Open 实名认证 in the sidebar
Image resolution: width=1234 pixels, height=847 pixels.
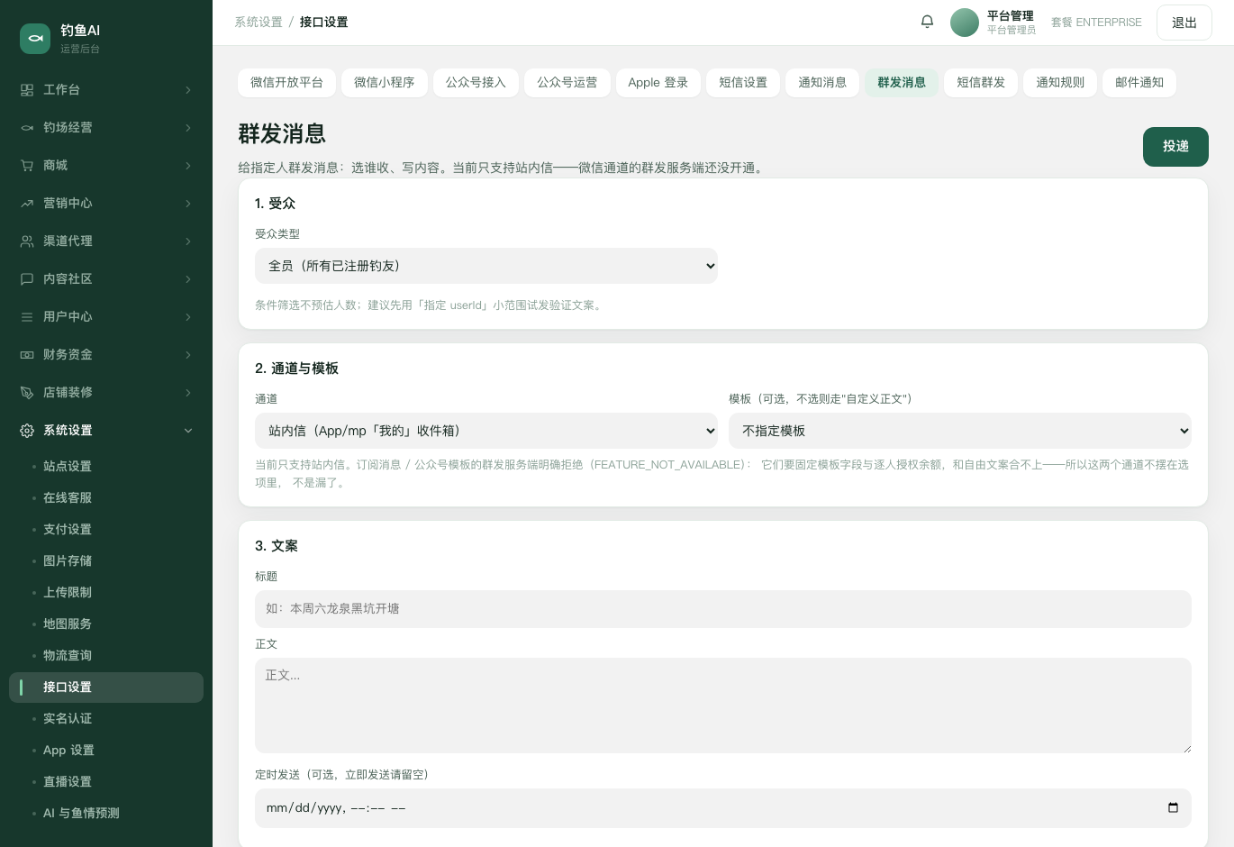click(x=106, y=719)
